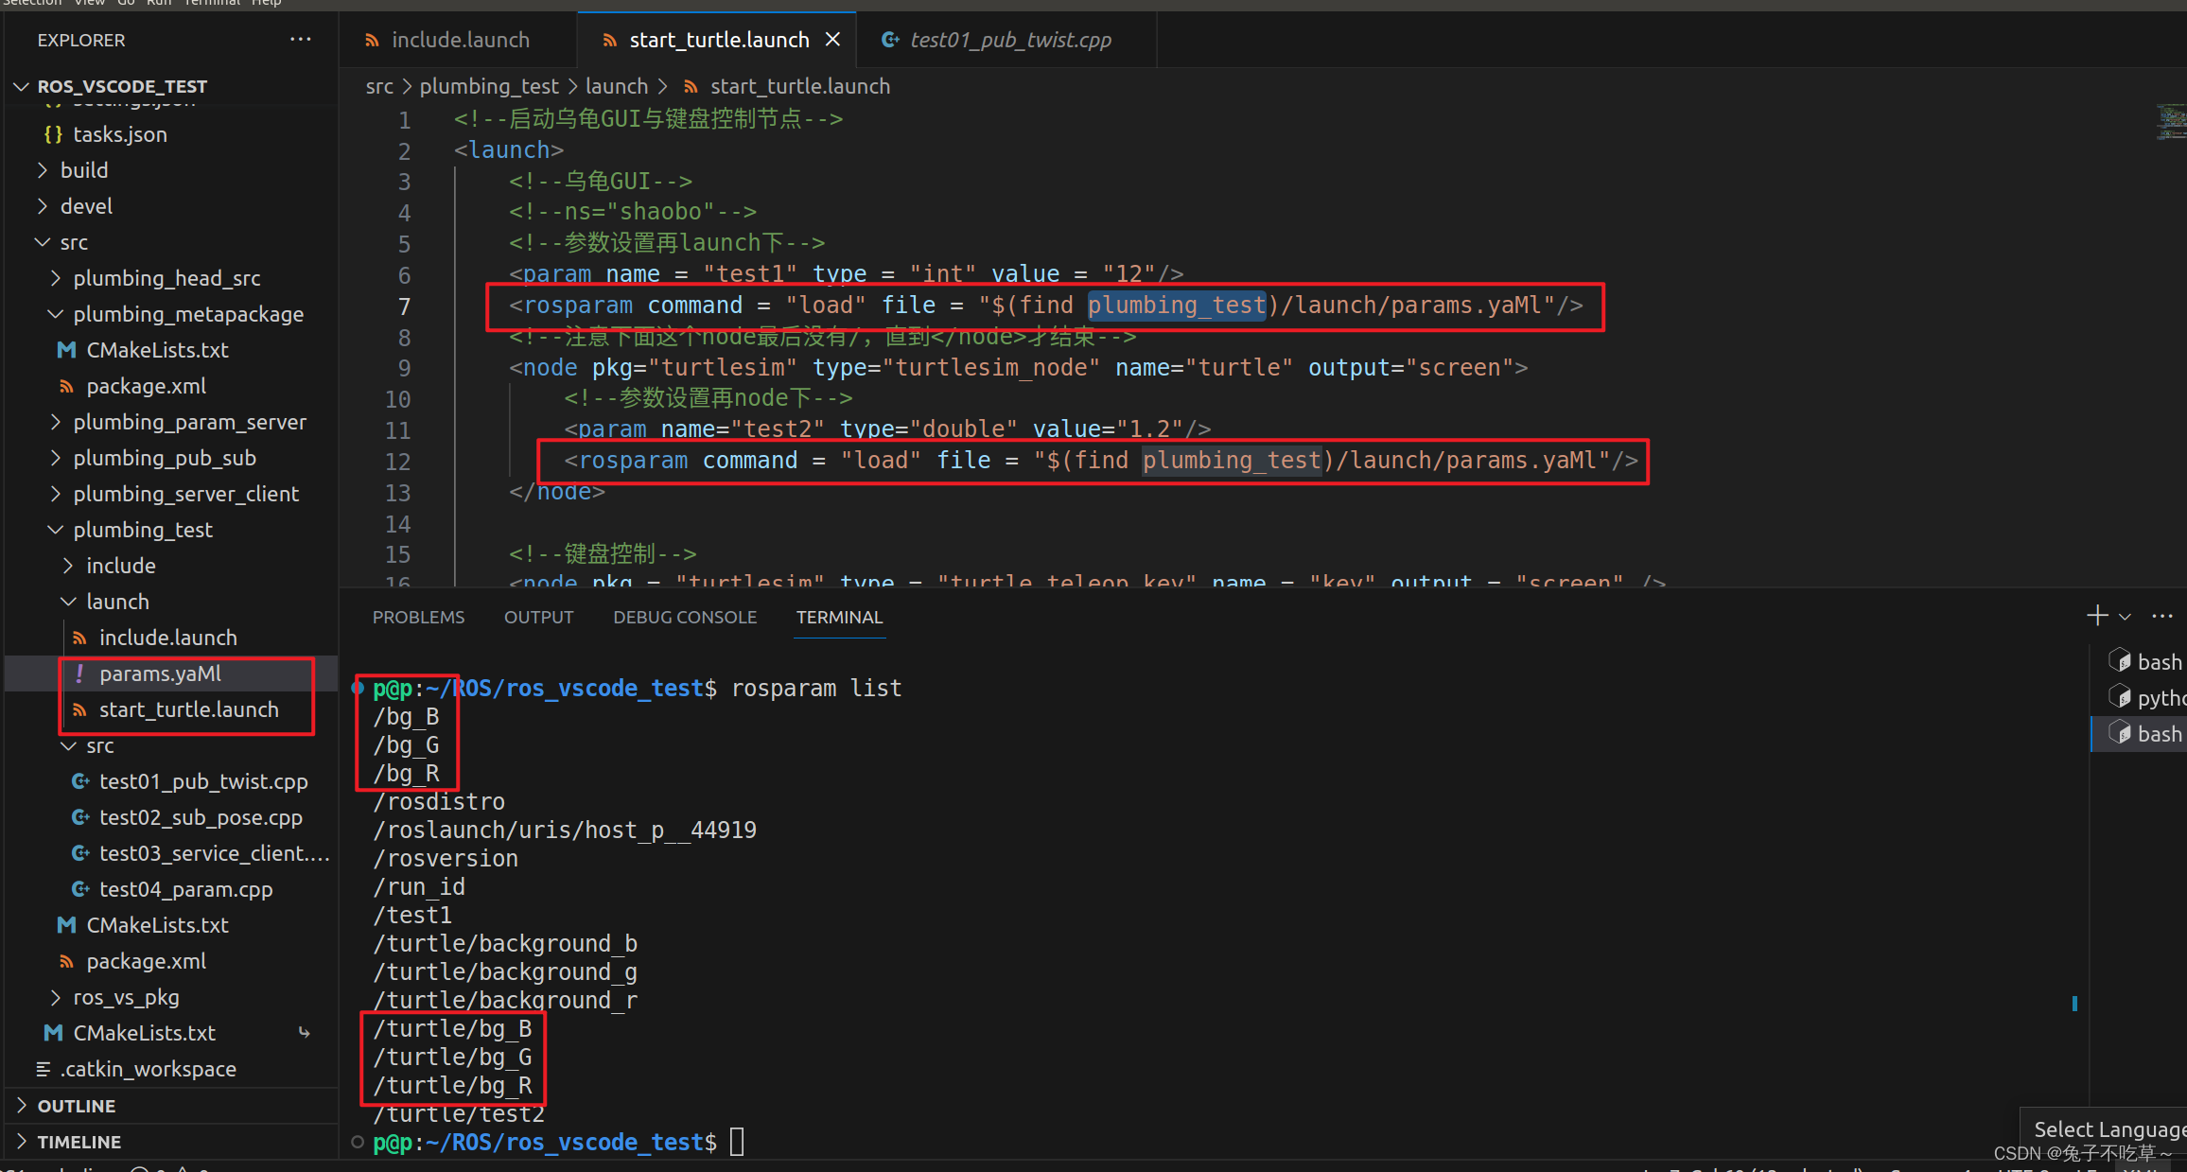Click the editor minimap in top right
This screenshot has height=1172, width=2187.
coord(2170,121)
